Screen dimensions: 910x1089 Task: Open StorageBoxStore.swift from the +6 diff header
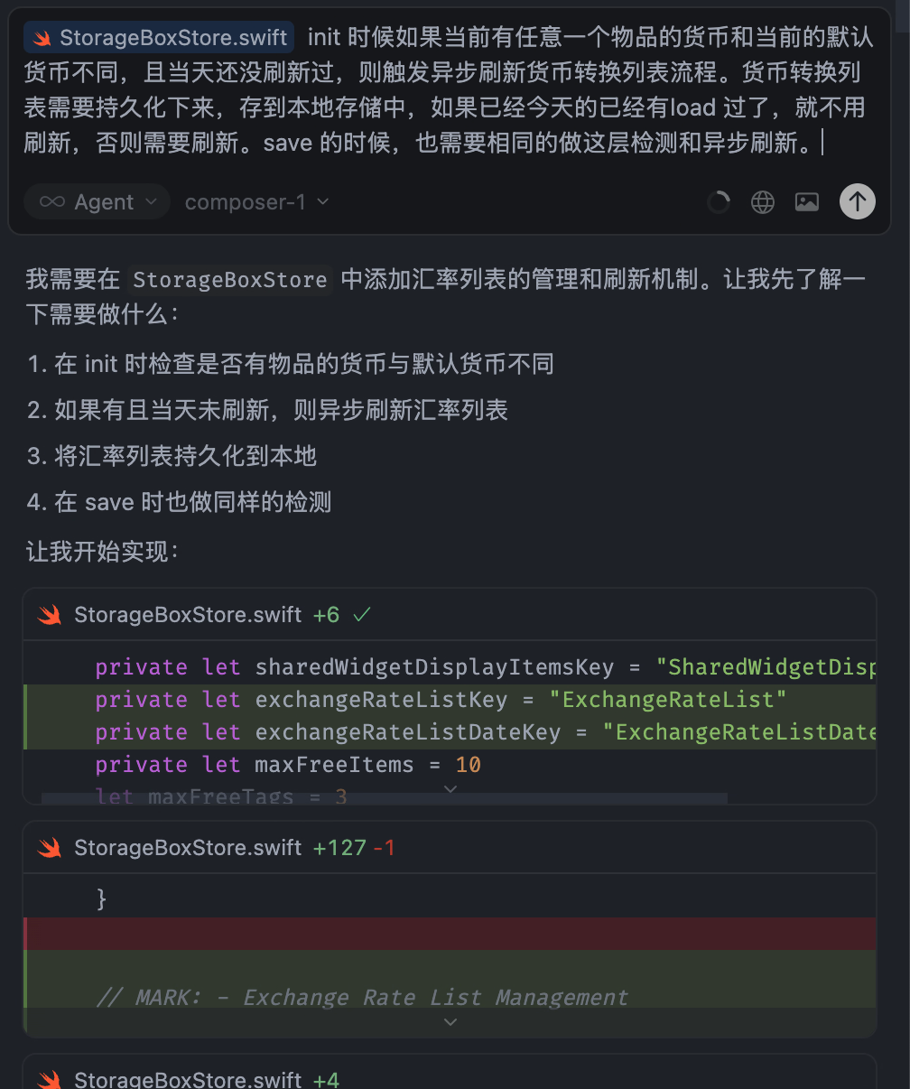point(188,615)
